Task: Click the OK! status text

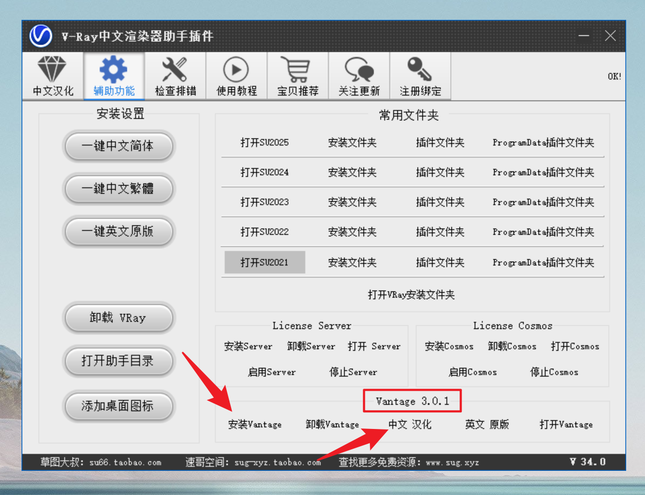Action: point(614,76)
